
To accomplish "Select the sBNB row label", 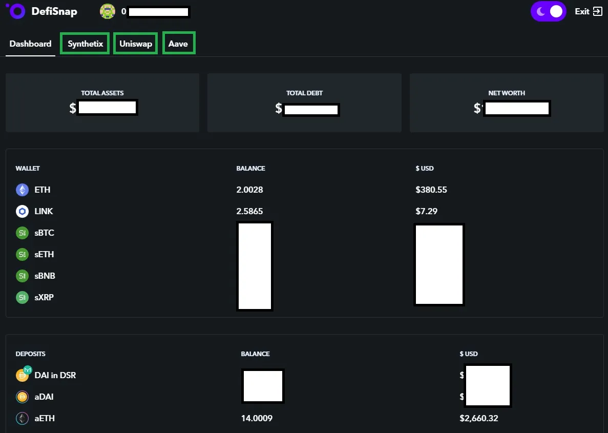I will (45, 276).
